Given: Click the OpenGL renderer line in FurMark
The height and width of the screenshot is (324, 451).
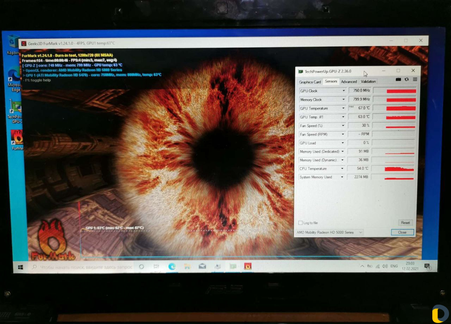Looking at the screenshot, I should [72, 70].
